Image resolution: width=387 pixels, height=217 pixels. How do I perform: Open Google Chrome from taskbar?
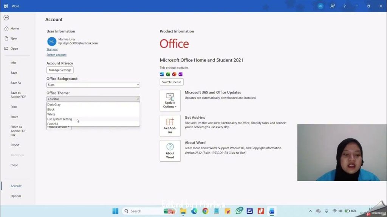(205, 211)
